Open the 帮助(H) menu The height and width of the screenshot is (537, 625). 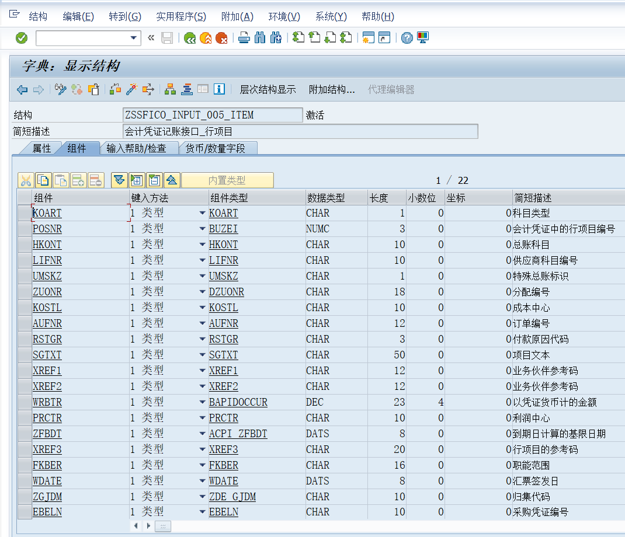pos(378,16)
